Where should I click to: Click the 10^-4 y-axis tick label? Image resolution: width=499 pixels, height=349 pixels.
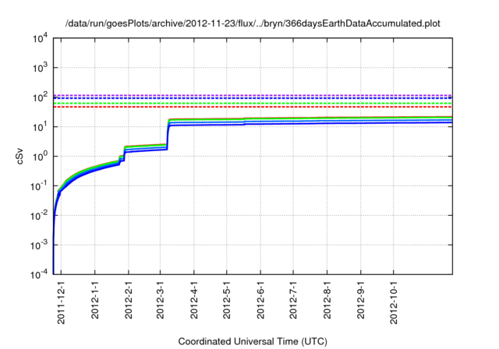pos(39,274)
